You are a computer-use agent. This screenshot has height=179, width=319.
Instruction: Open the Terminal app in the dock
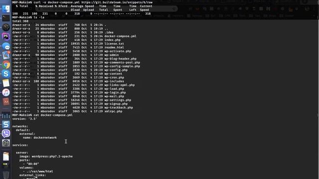click(6, 18)
